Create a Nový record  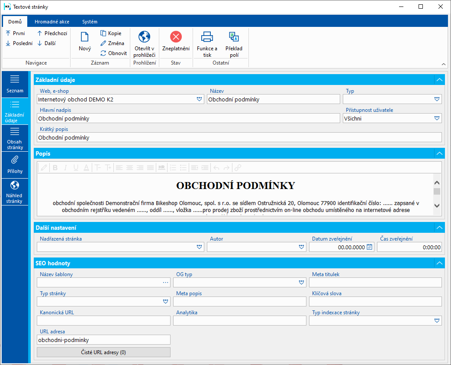pos(85,42)
